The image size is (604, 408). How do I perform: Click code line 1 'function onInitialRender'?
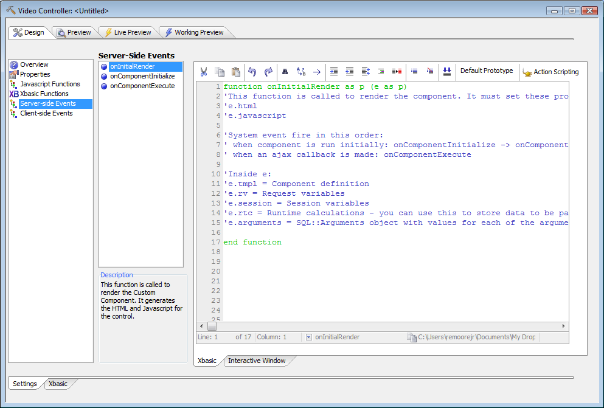[x=315, y=86]
